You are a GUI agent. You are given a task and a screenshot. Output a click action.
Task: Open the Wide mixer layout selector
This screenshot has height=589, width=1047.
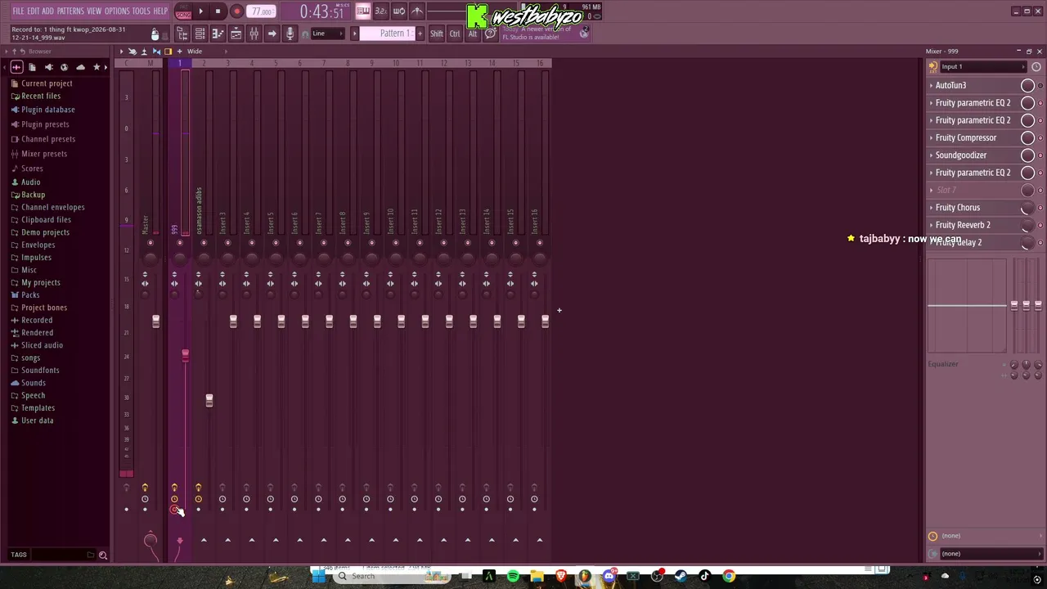[x=195, y=52]
